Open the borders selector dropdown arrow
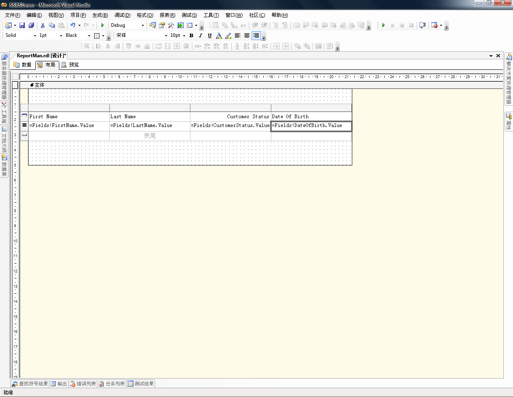Viewport: 513px width, 397px height. (x=103, y=36)
